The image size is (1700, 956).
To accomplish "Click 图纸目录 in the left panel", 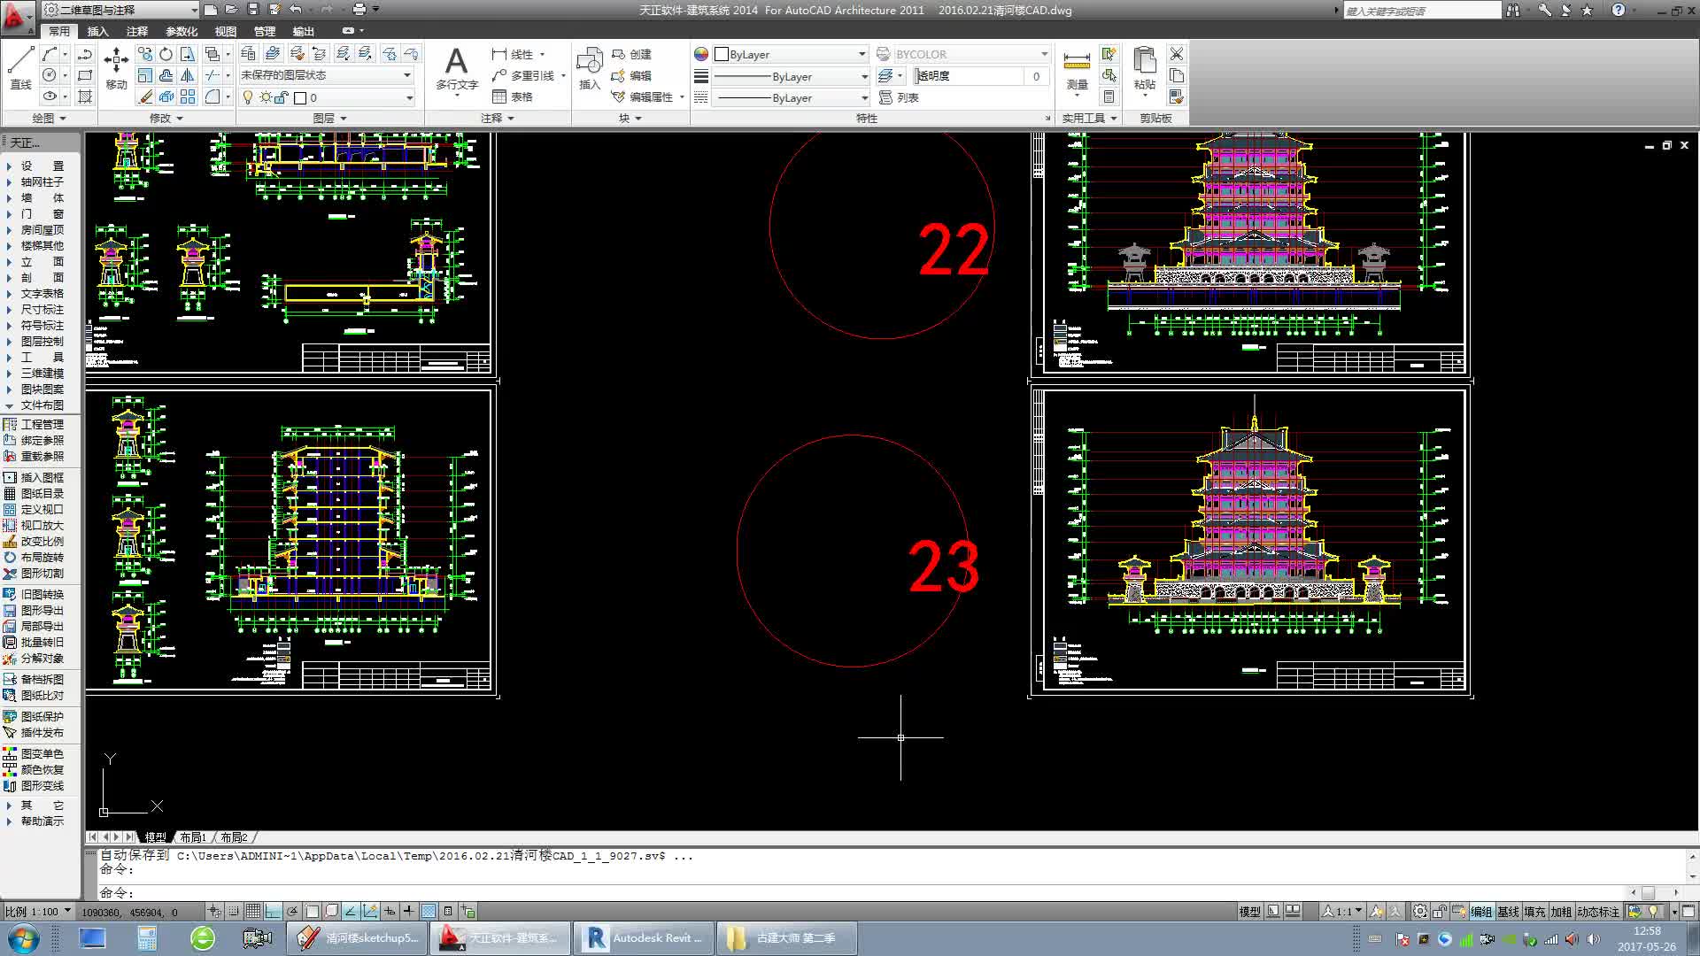I will pos(42,493).
